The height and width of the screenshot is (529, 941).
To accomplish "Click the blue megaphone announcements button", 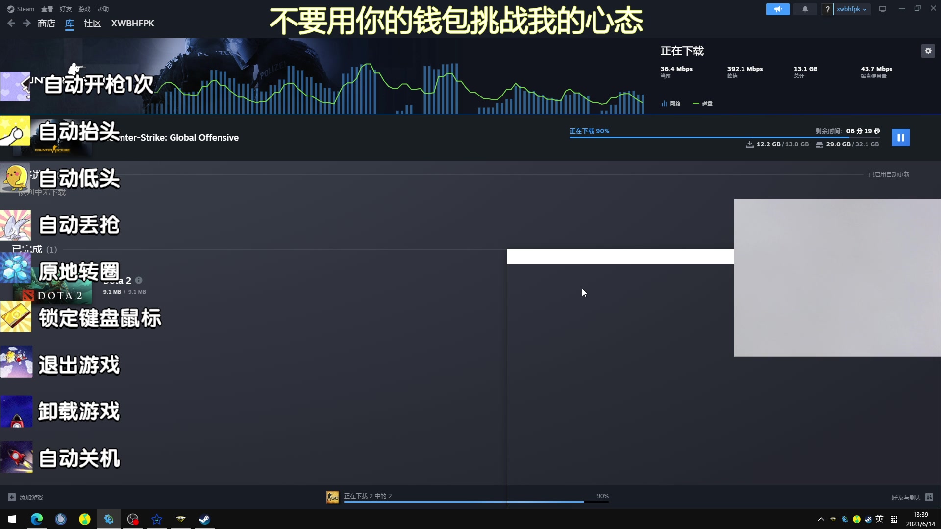I will tap(777, 9).
